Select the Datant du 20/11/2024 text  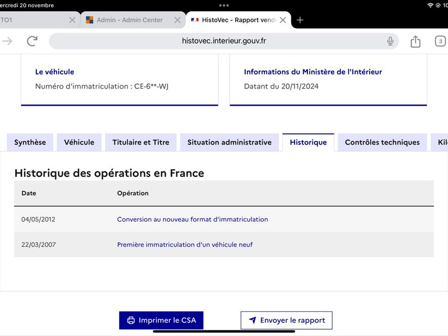click(281, 86)
